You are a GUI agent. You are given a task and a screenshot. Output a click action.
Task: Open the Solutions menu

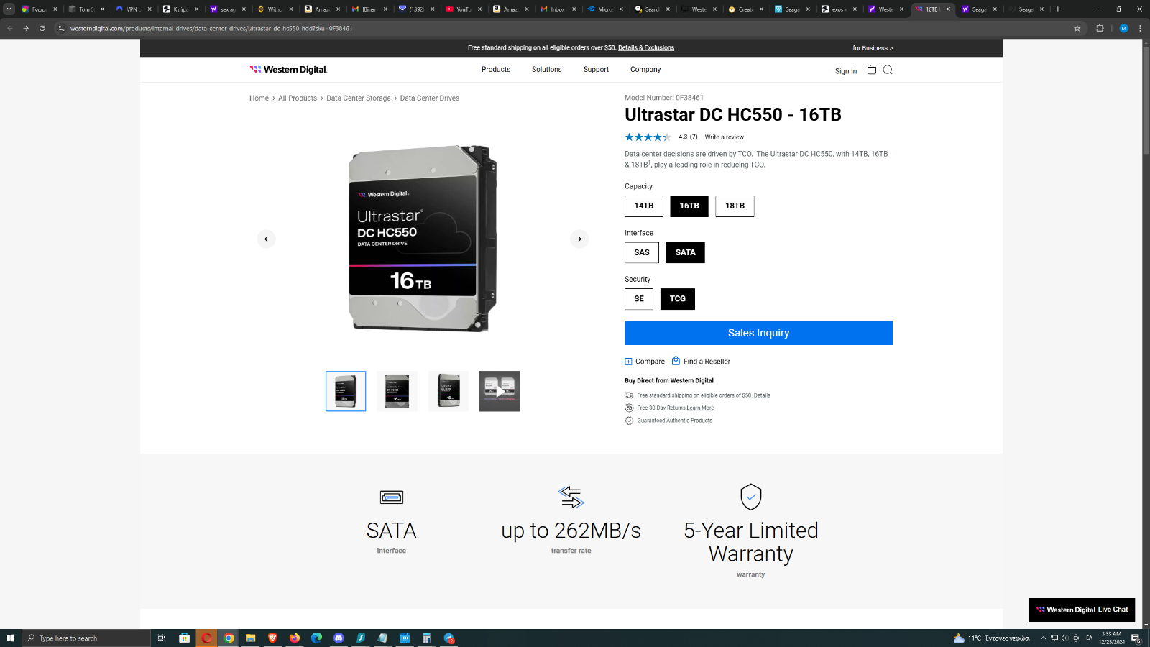click(x=547, y=70)
